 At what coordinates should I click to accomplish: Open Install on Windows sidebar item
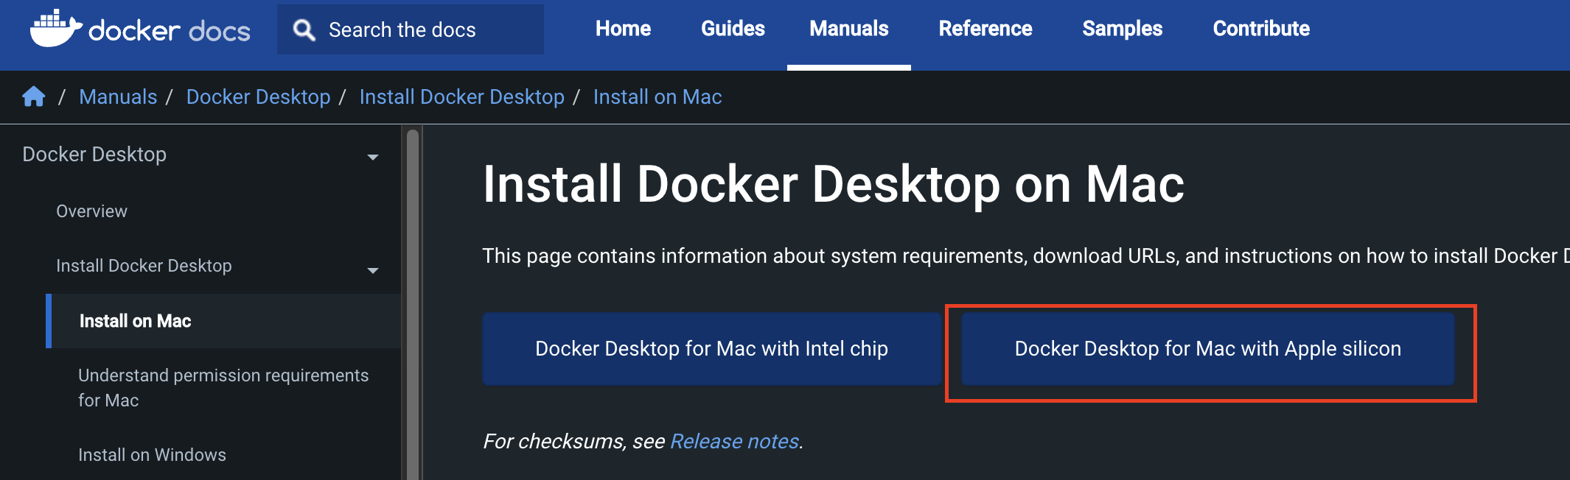[x=152, y=455]
